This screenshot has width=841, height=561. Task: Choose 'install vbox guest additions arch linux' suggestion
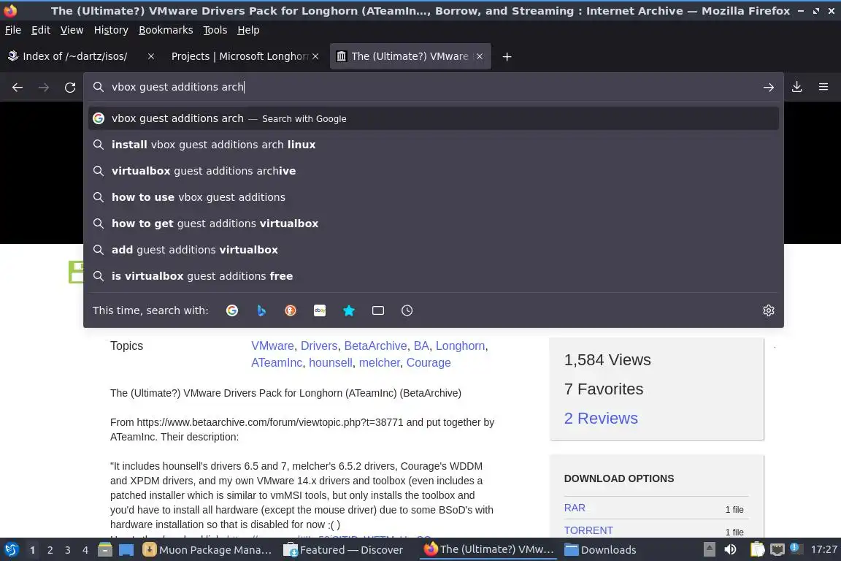pos(434,145)
